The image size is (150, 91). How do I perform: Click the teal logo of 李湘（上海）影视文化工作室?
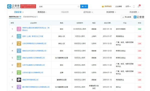point(19,36)
